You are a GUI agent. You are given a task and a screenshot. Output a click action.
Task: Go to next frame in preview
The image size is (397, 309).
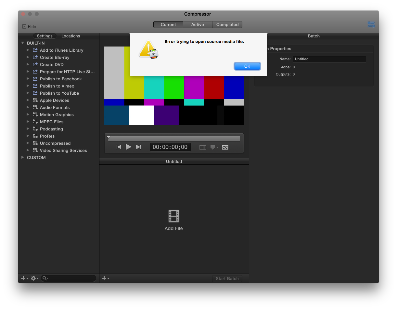(x=138, y=147)
